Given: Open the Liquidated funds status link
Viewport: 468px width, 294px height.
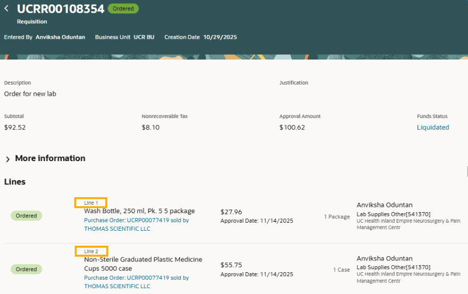Looking at the screenshot, I should (432, 128).
